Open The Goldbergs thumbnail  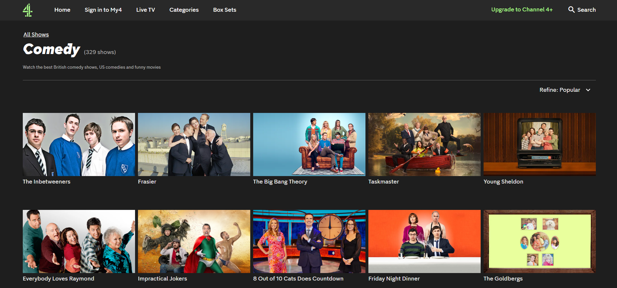pos(540,241)
